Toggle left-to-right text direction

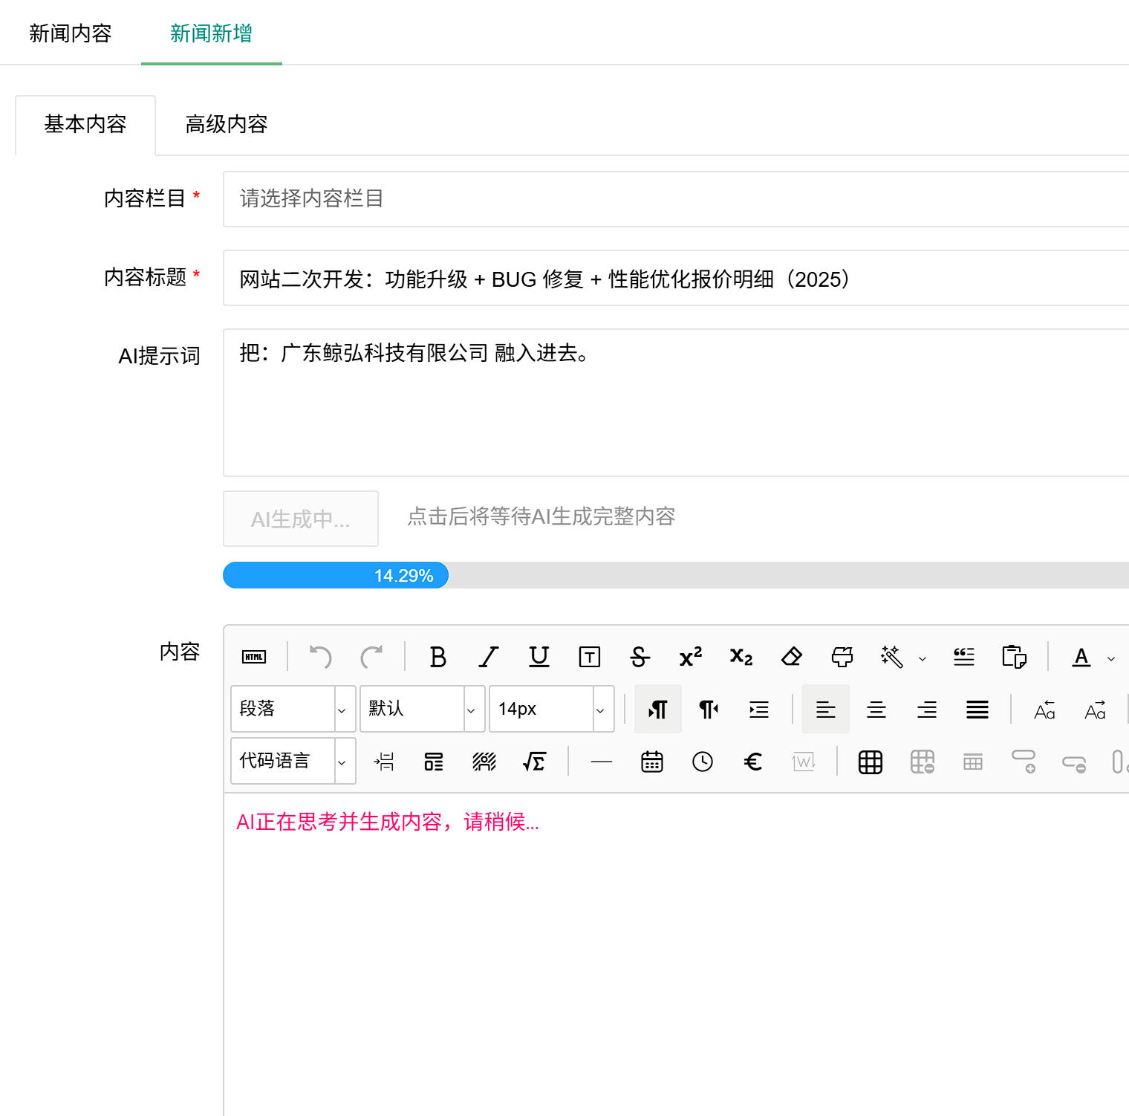[657, 710]
